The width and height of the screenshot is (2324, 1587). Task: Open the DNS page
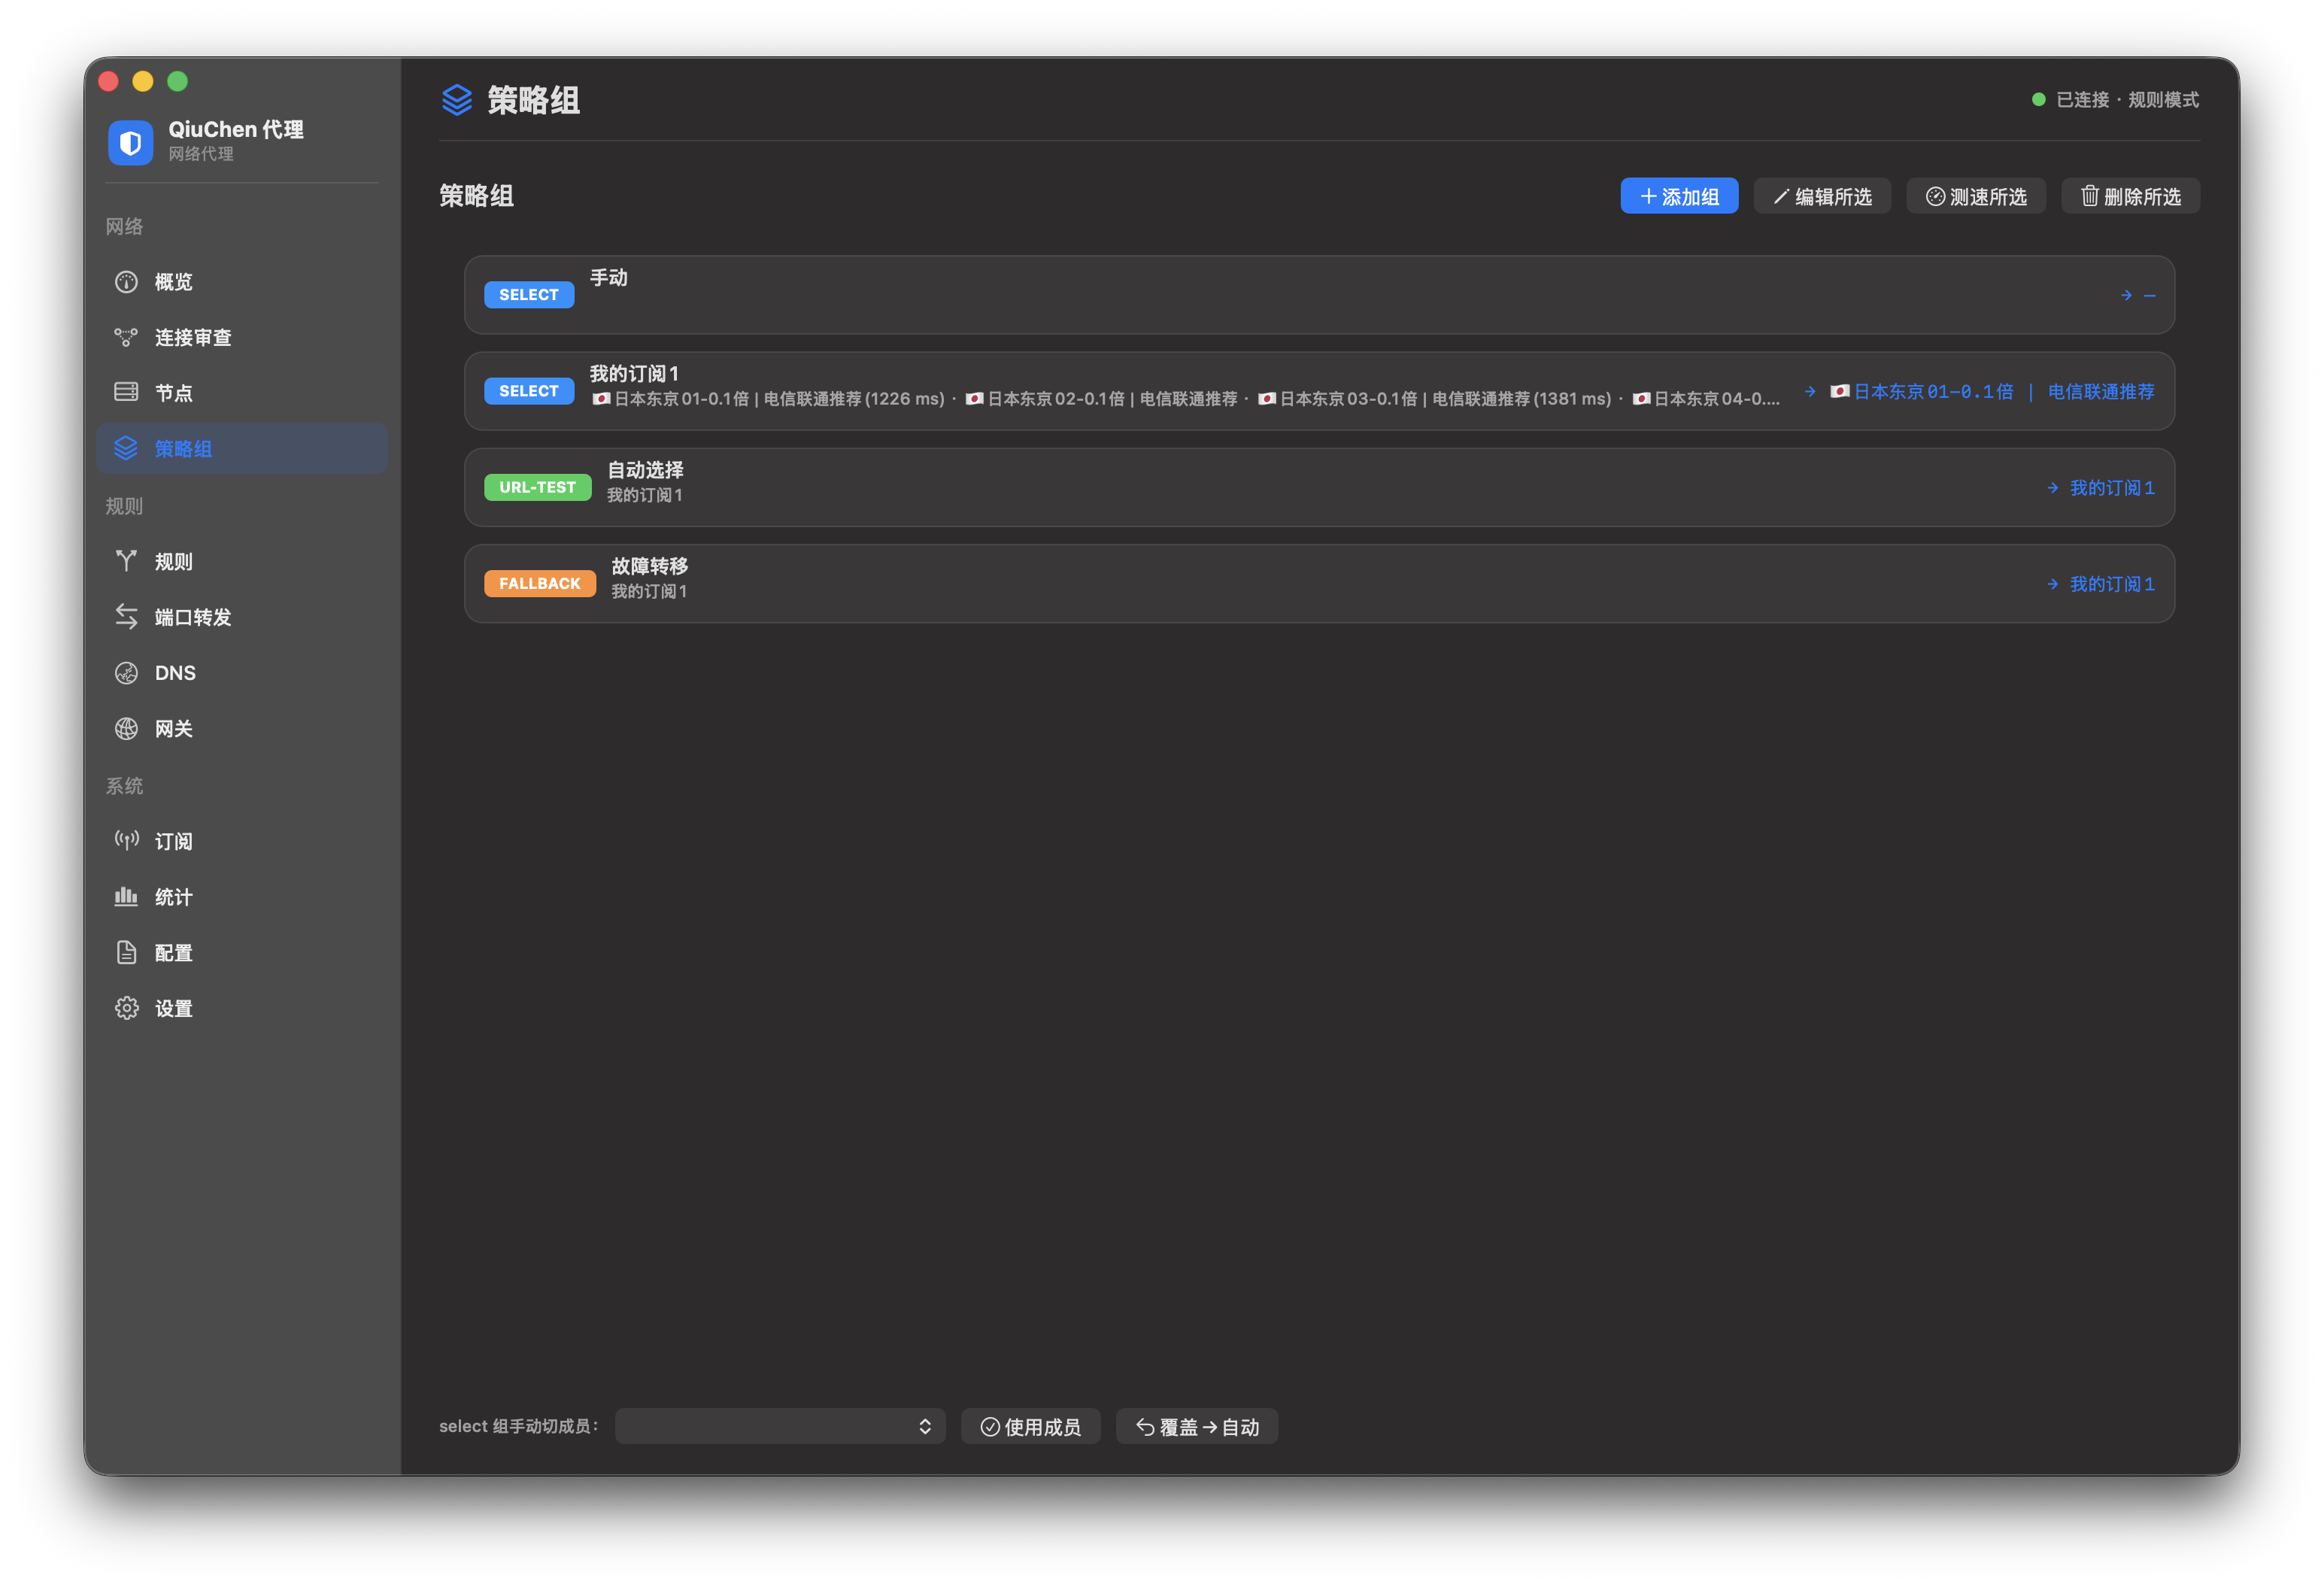pyautogui.click(x=242, y=674)
